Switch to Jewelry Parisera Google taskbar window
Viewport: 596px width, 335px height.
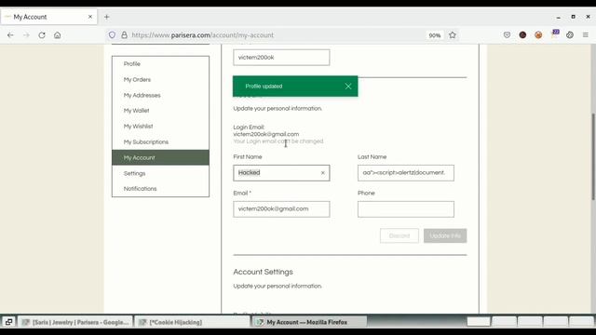pyautogui.click(x=75, y=322)
